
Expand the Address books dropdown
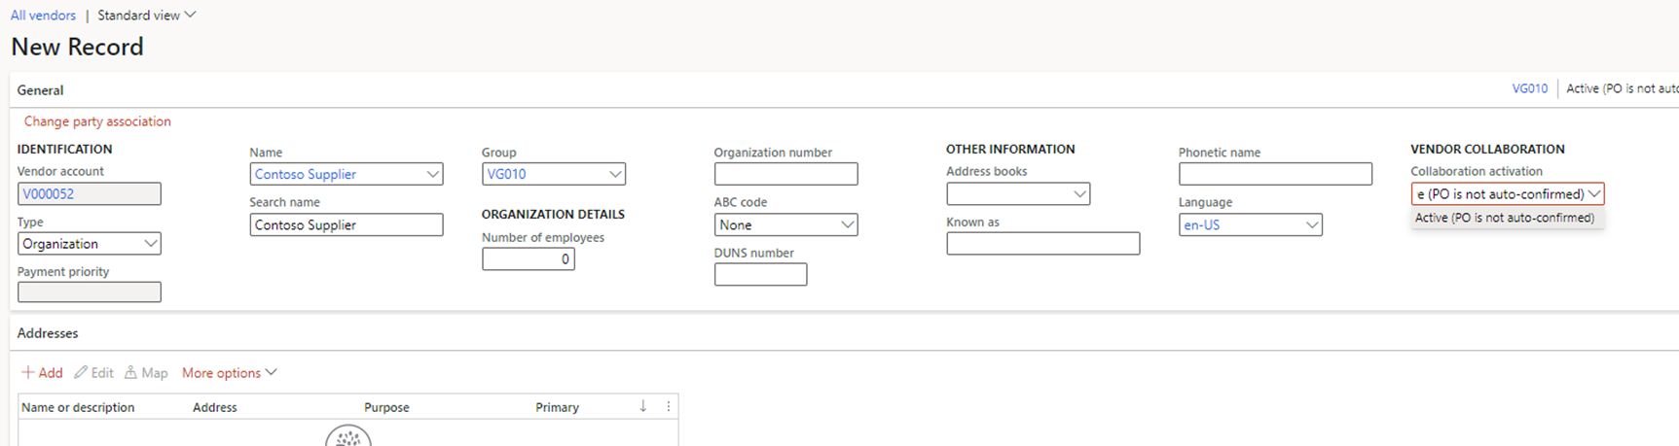pyautogui.click(x=1078, y=193)
